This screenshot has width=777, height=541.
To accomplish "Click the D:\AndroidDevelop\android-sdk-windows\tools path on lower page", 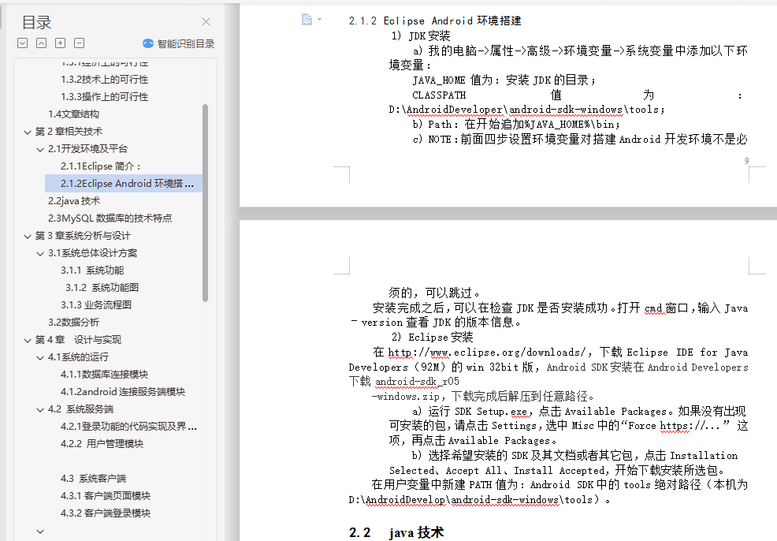I will [x=470, y=500].
